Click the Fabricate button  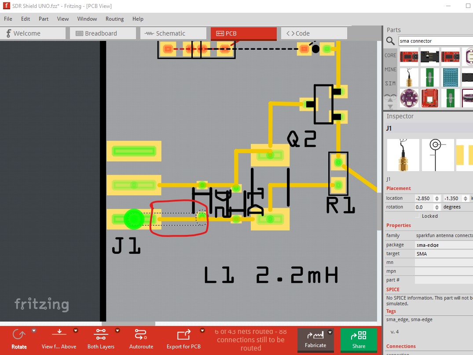point(315,340)
